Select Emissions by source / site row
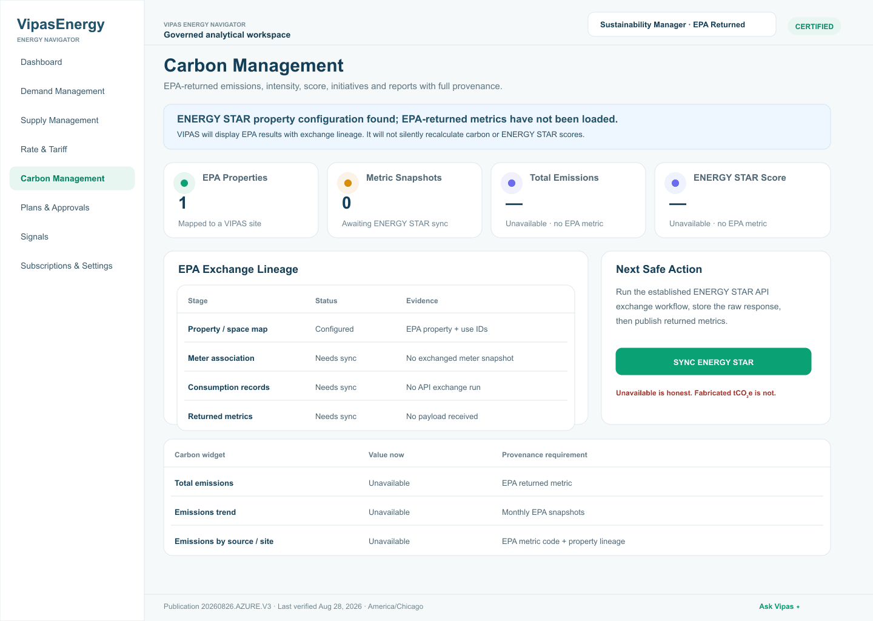This screenshot has width=873, height=621. click(497, 541)
